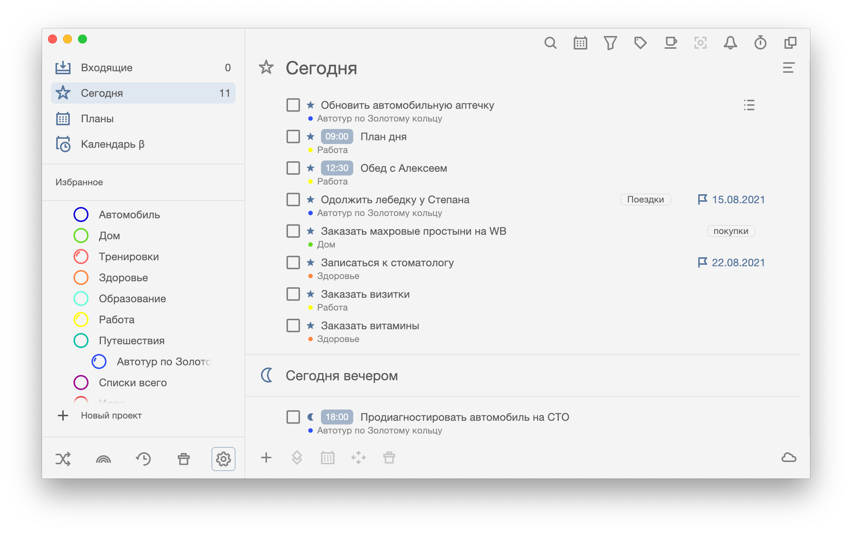Check off Заказать витамины task
Image resolution: width=852 pixels, height=534 pixels.
(x=293, y=325)
